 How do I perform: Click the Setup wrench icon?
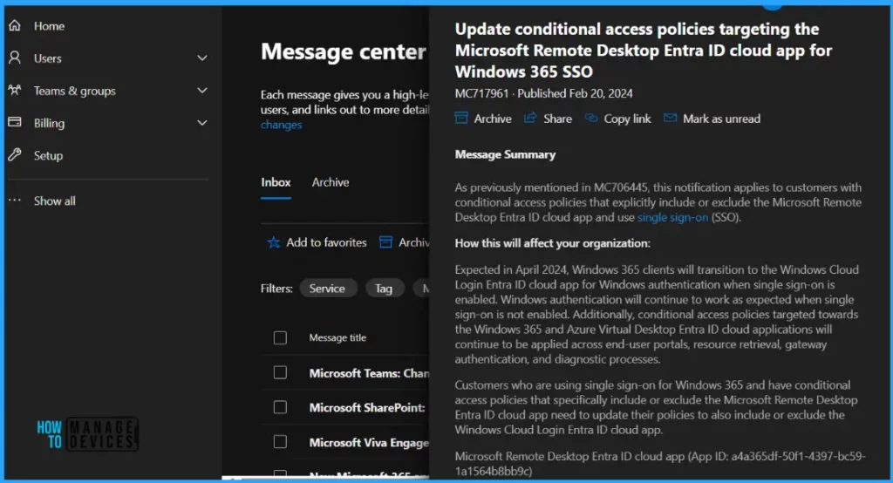pos(15,155)
